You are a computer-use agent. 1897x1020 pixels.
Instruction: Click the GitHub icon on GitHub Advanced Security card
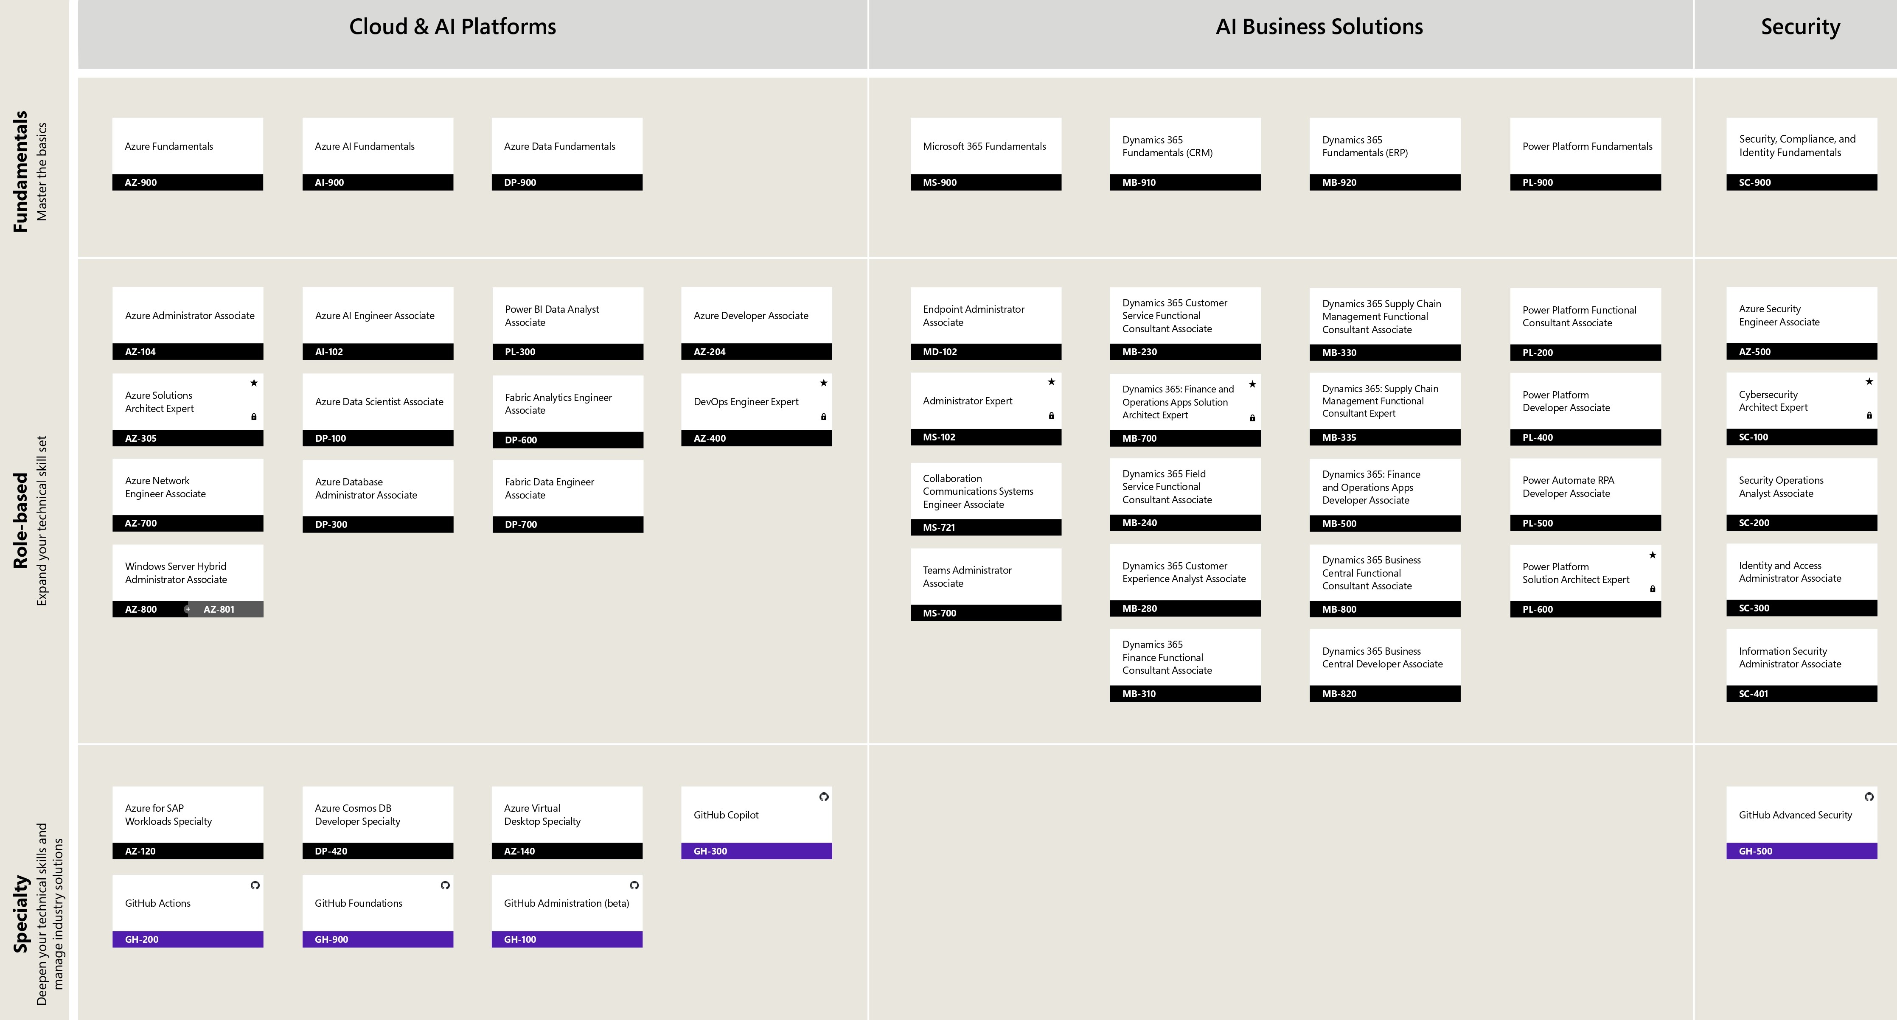point(1869,797)
